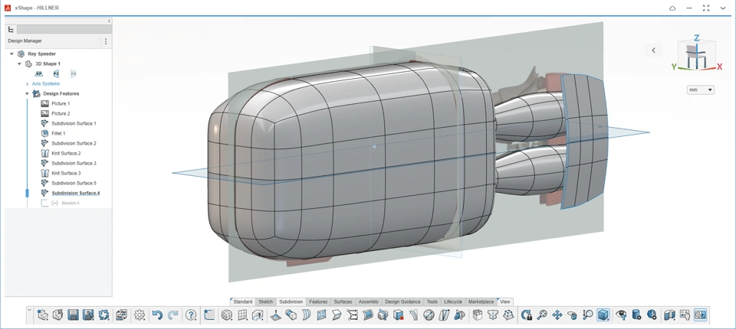736x329 pixels.
Task: Open the toolbar collapse chevron at left
Action: tap(30, 310)
